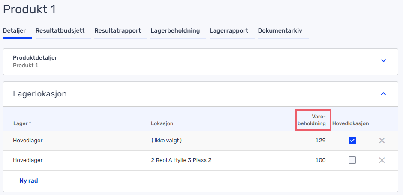Select the Lagerrapport tab
This screenshot has width=403, height=195.
(x=229, y=31)
